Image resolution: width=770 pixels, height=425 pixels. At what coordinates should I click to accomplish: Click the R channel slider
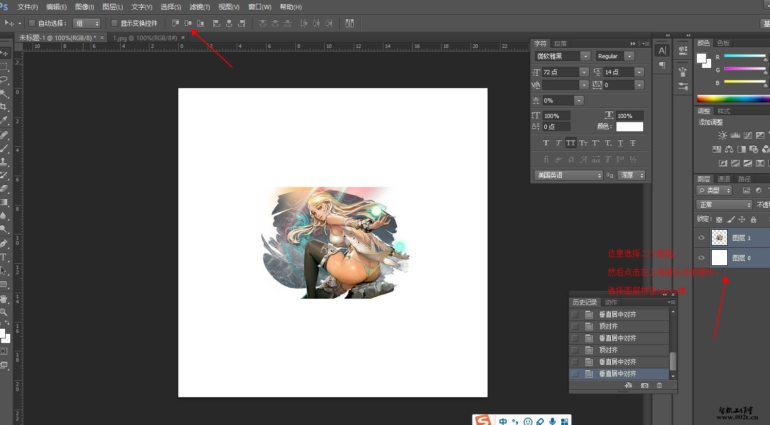click(x=745, y=56)
